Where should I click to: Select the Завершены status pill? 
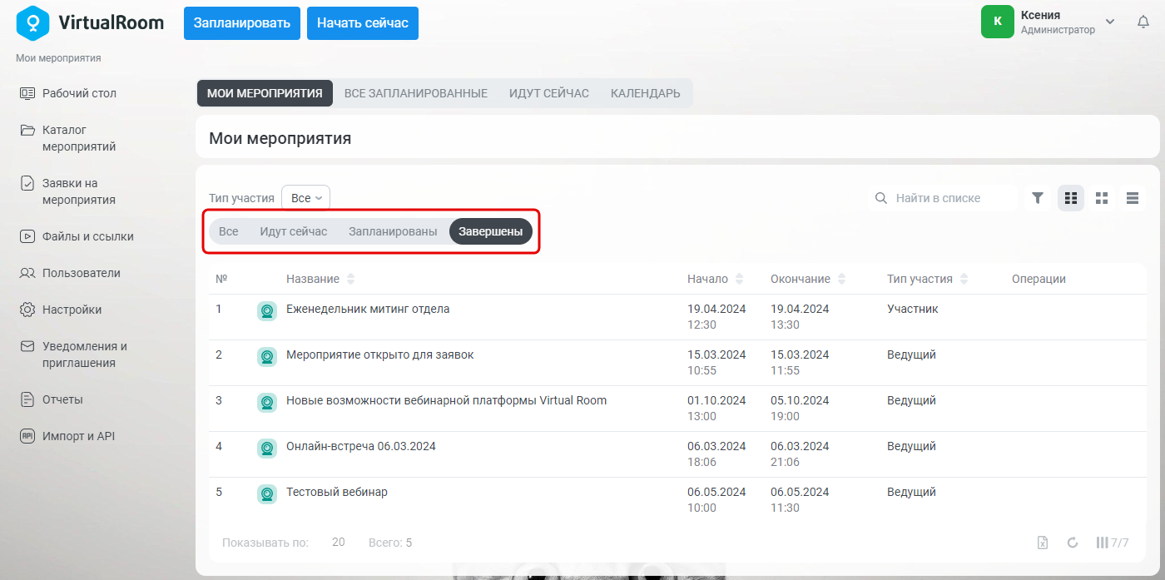[x=491, y=231]
